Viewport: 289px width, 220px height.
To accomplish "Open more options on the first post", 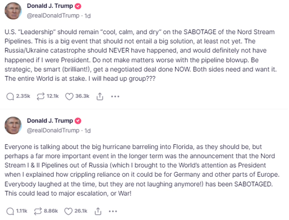I will [115, 96].
